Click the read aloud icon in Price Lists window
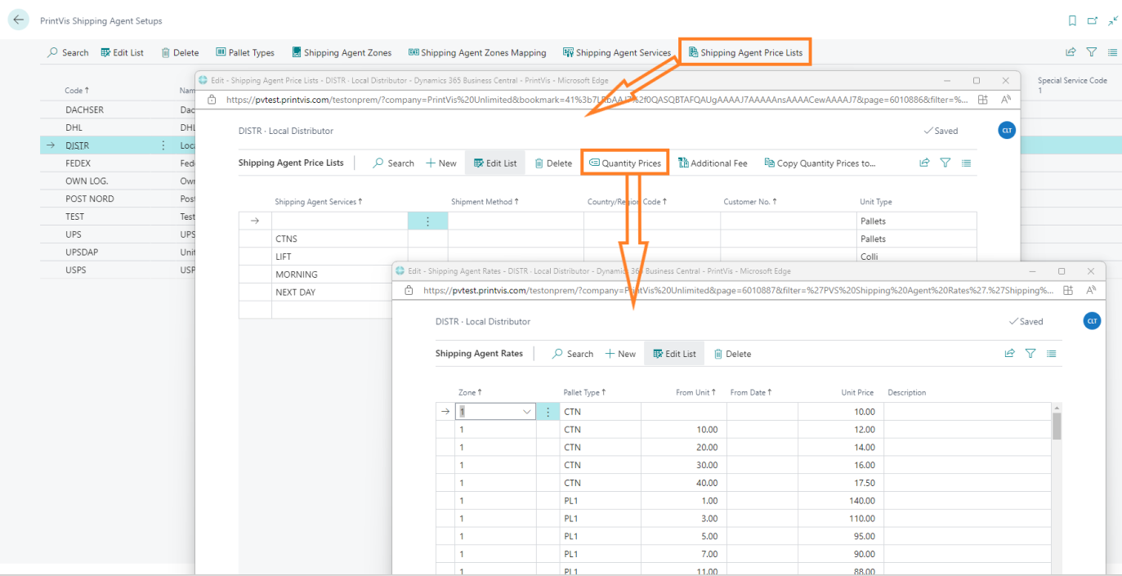 click(1006, 99)
